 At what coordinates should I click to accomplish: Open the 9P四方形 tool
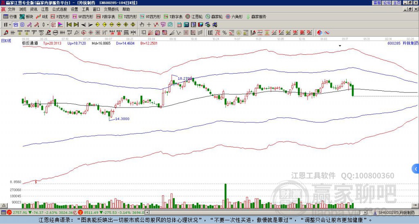[83, 16]
